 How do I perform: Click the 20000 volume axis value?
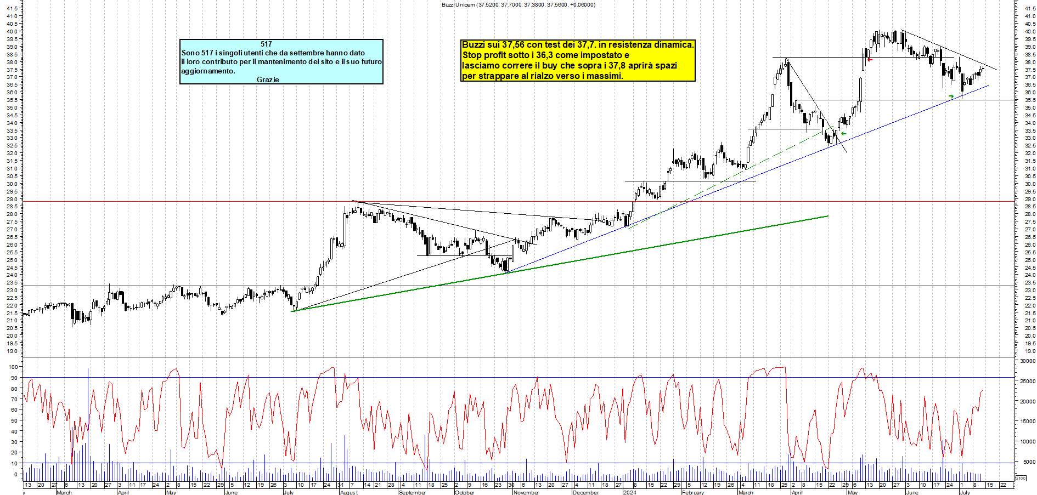coord(1028,401)
